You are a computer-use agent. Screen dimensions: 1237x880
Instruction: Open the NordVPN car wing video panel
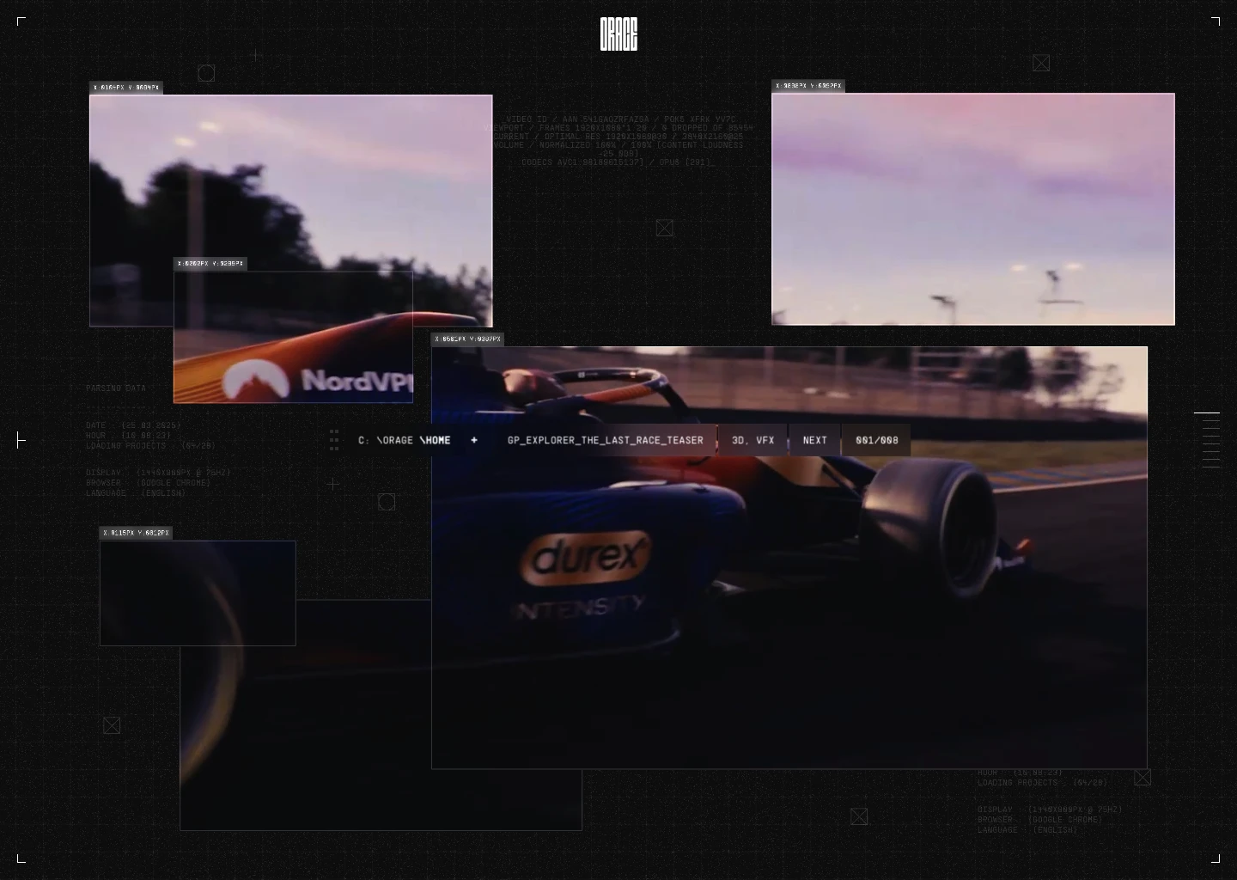(293, 337)
